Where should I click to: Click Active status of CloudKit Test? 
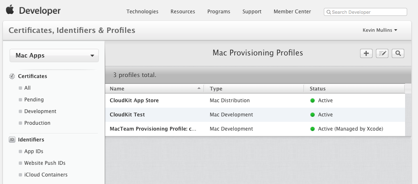click(x=325, y=115)
